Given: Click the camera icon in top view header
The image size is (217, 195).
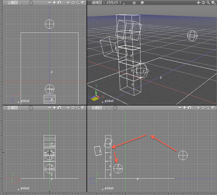Looking at the screenshot, I should pos(59,3).
